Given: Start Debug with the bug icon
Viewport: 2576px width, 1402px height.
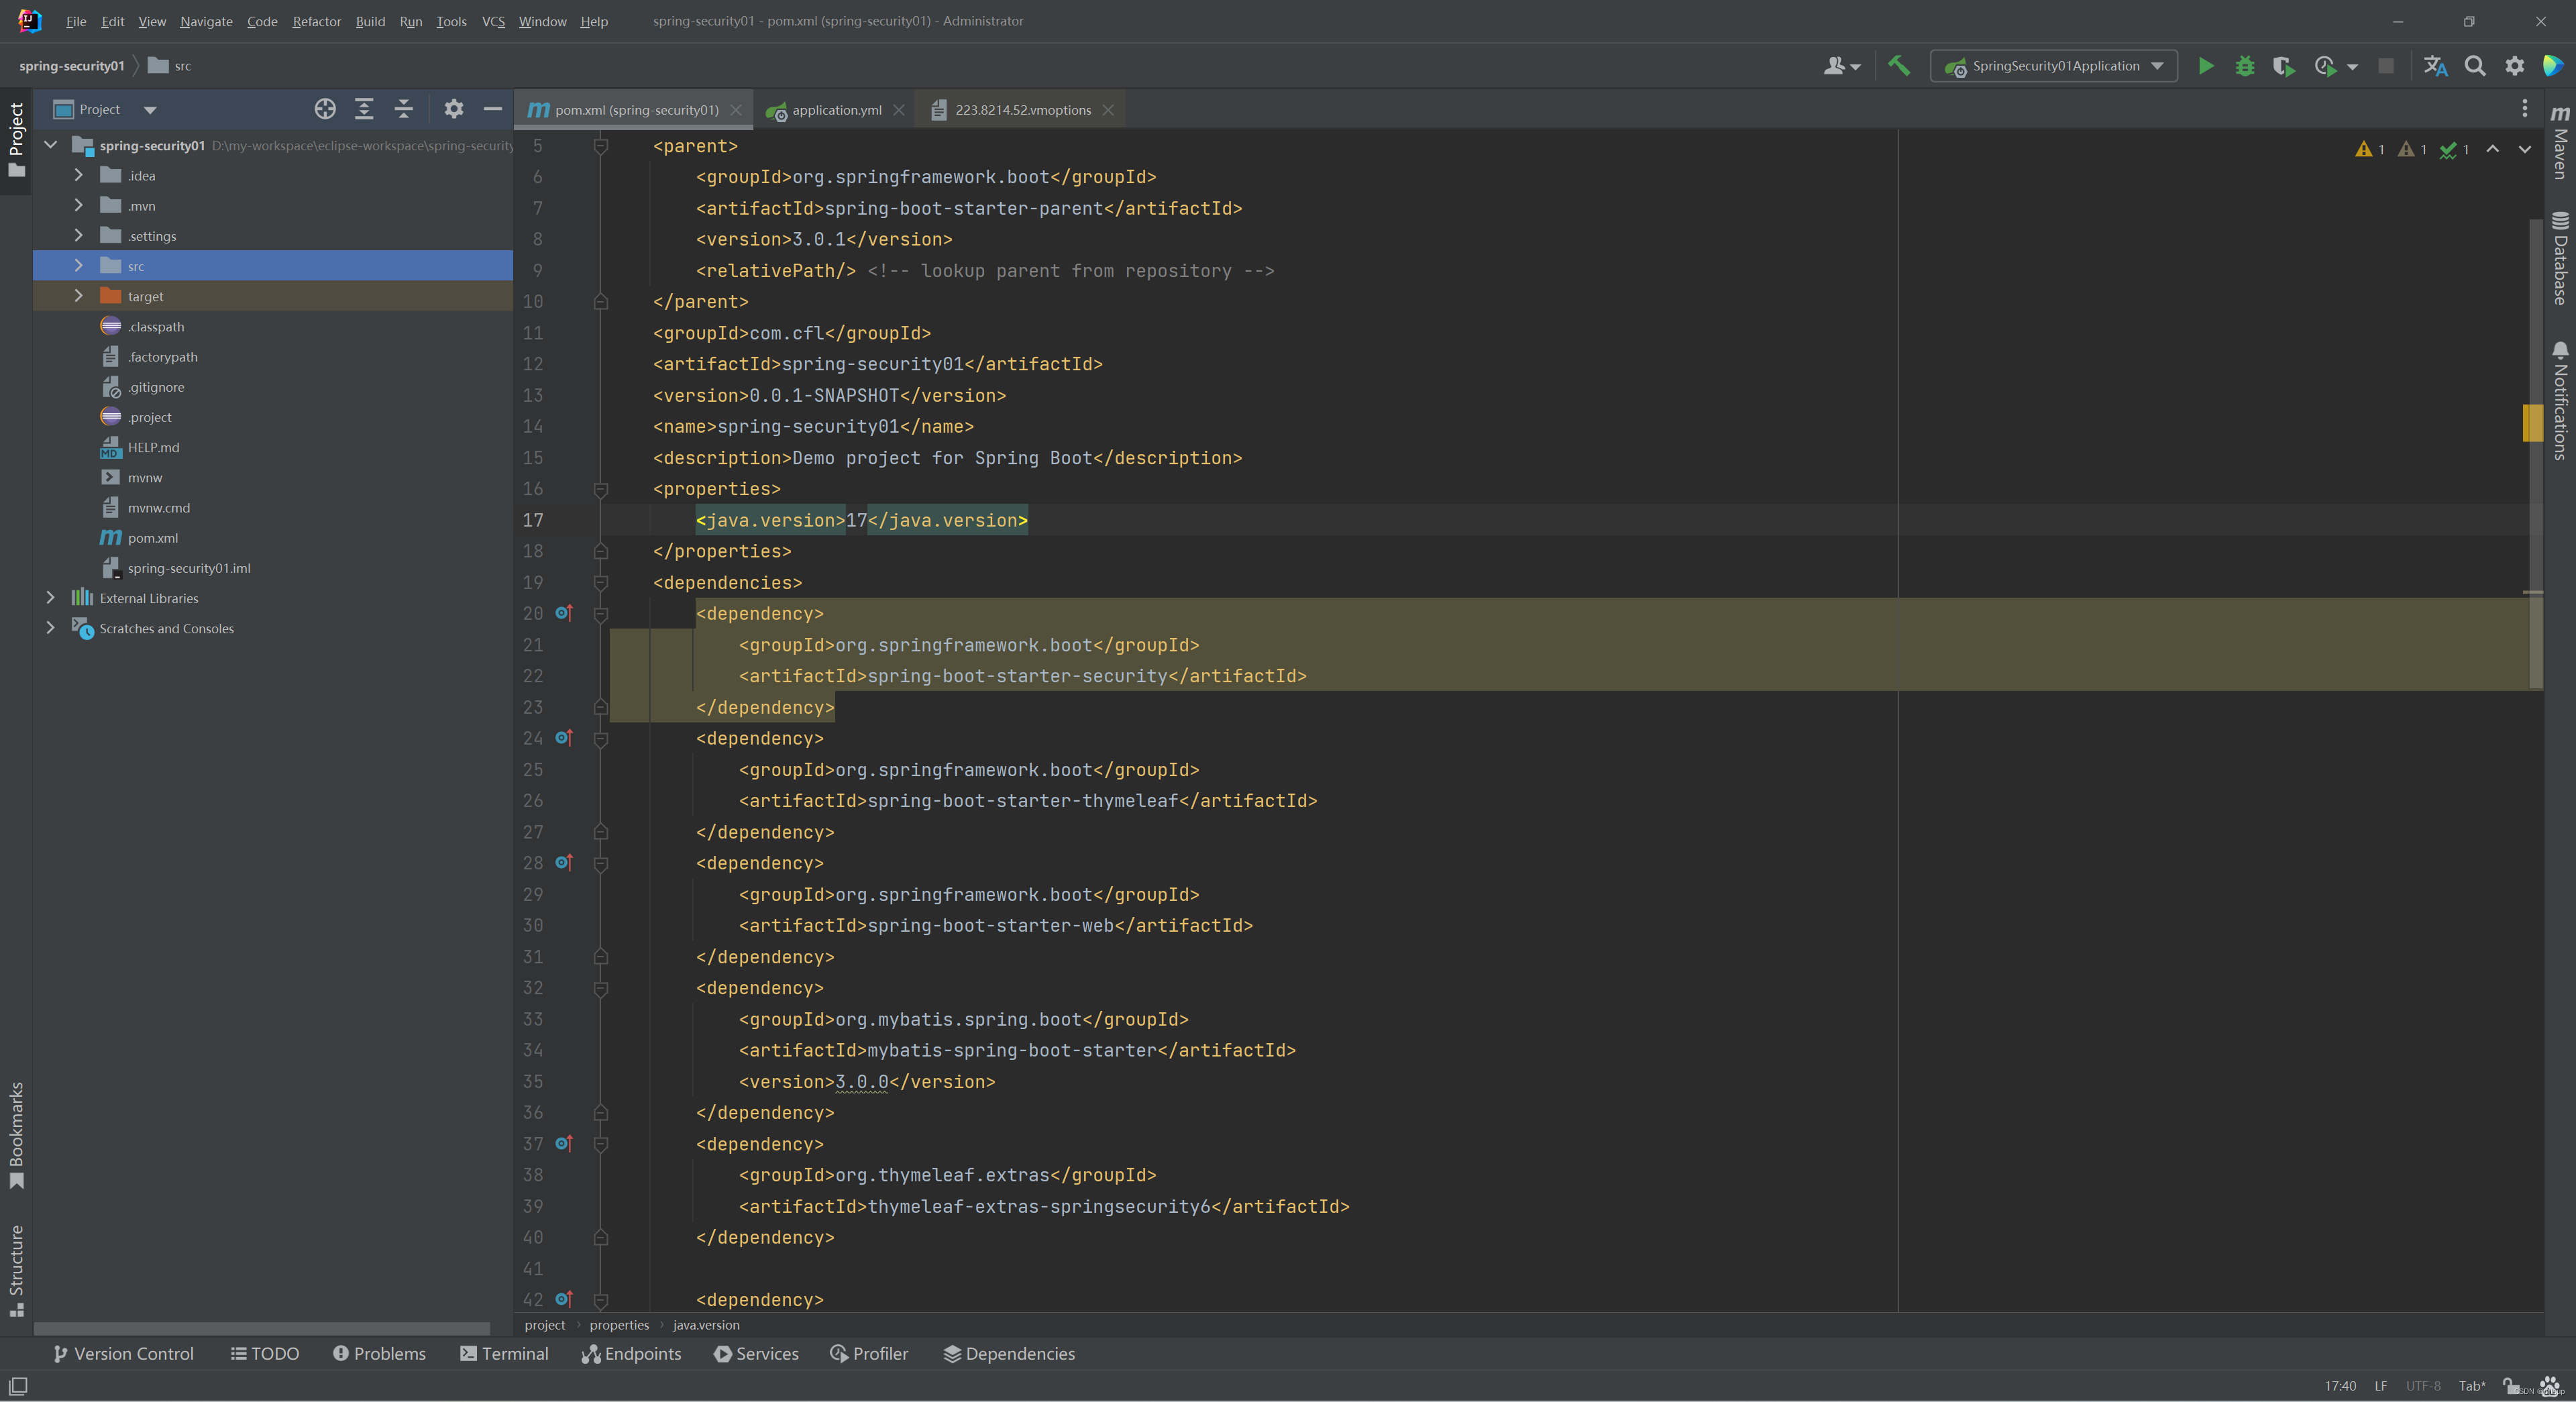Looking at the screenshot, I should (2245, 66).
